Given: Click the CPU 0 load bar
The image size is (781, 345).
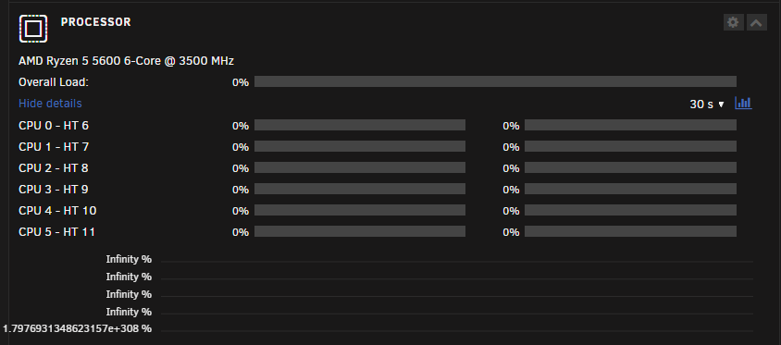Looking at the screenshot, I should tap(360, 125).
